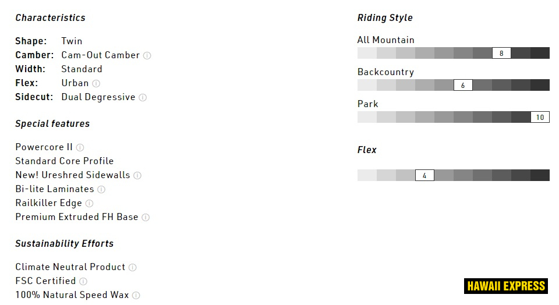Click info icon next to Dual Degressive
Viewport: 559px width, 305px height.
pyautogui.click(x=143, y=98)
